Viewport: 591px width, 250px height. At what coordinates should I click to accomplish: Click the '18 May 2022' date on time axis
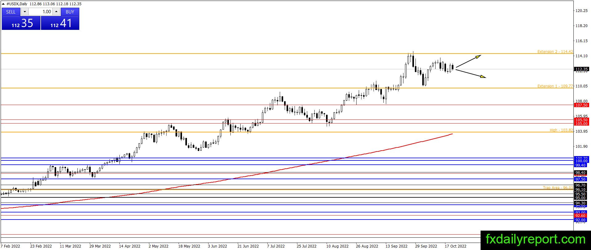[189, 246]
